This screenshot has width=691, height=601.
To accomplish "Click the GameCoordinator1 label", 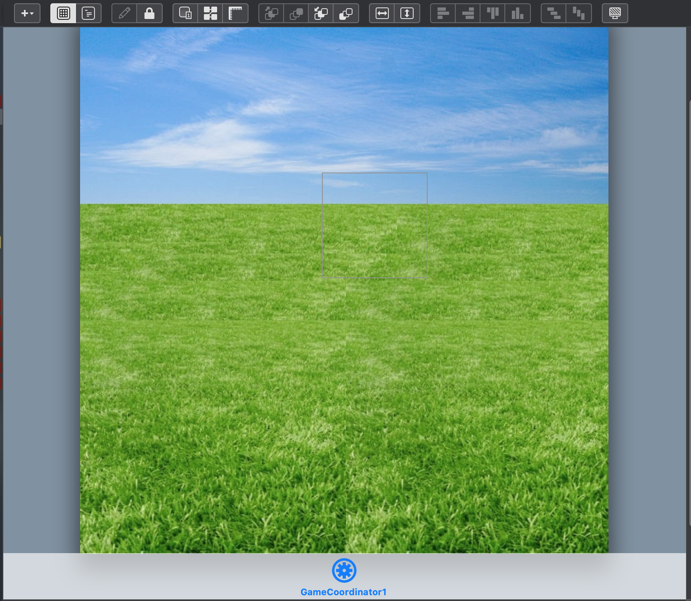I will click(343, 592).
